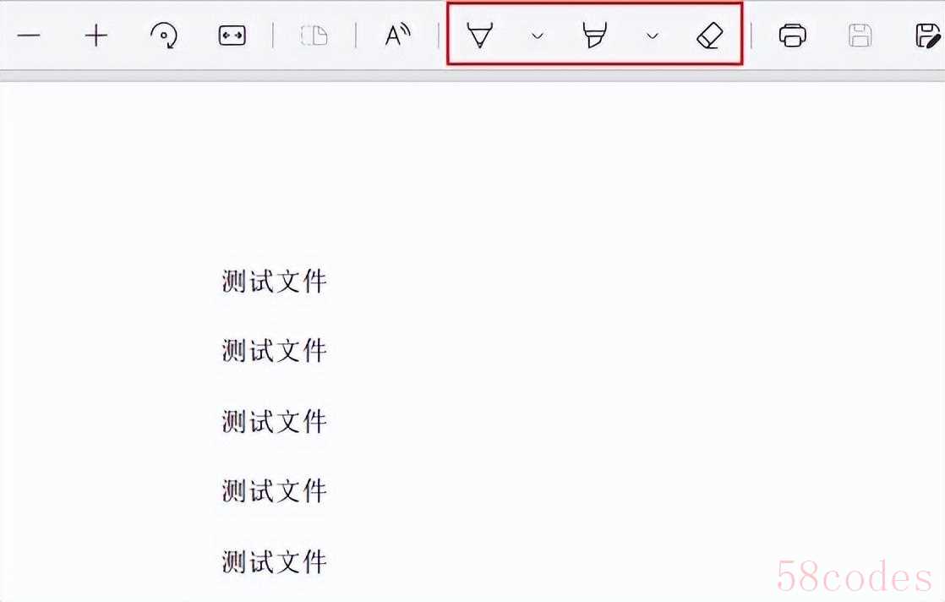Print the document with printer icon
Viewport: 945px width, 602px height.
point(793,36)
